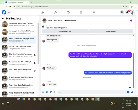The image size is (138, 110).
Task: Open a new tab with plus button
Action: click(x=31, y=2)
